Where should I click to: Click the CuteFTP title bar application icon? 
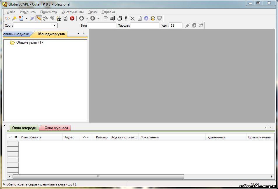tap(5, 4)
